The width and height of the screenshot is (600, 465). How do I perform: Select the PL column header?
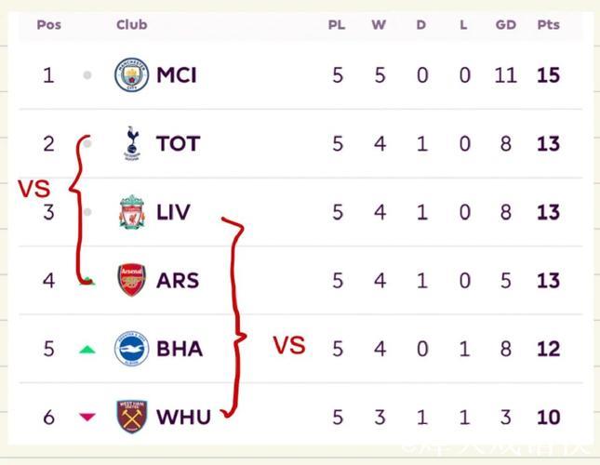click(x=336, y=24)
